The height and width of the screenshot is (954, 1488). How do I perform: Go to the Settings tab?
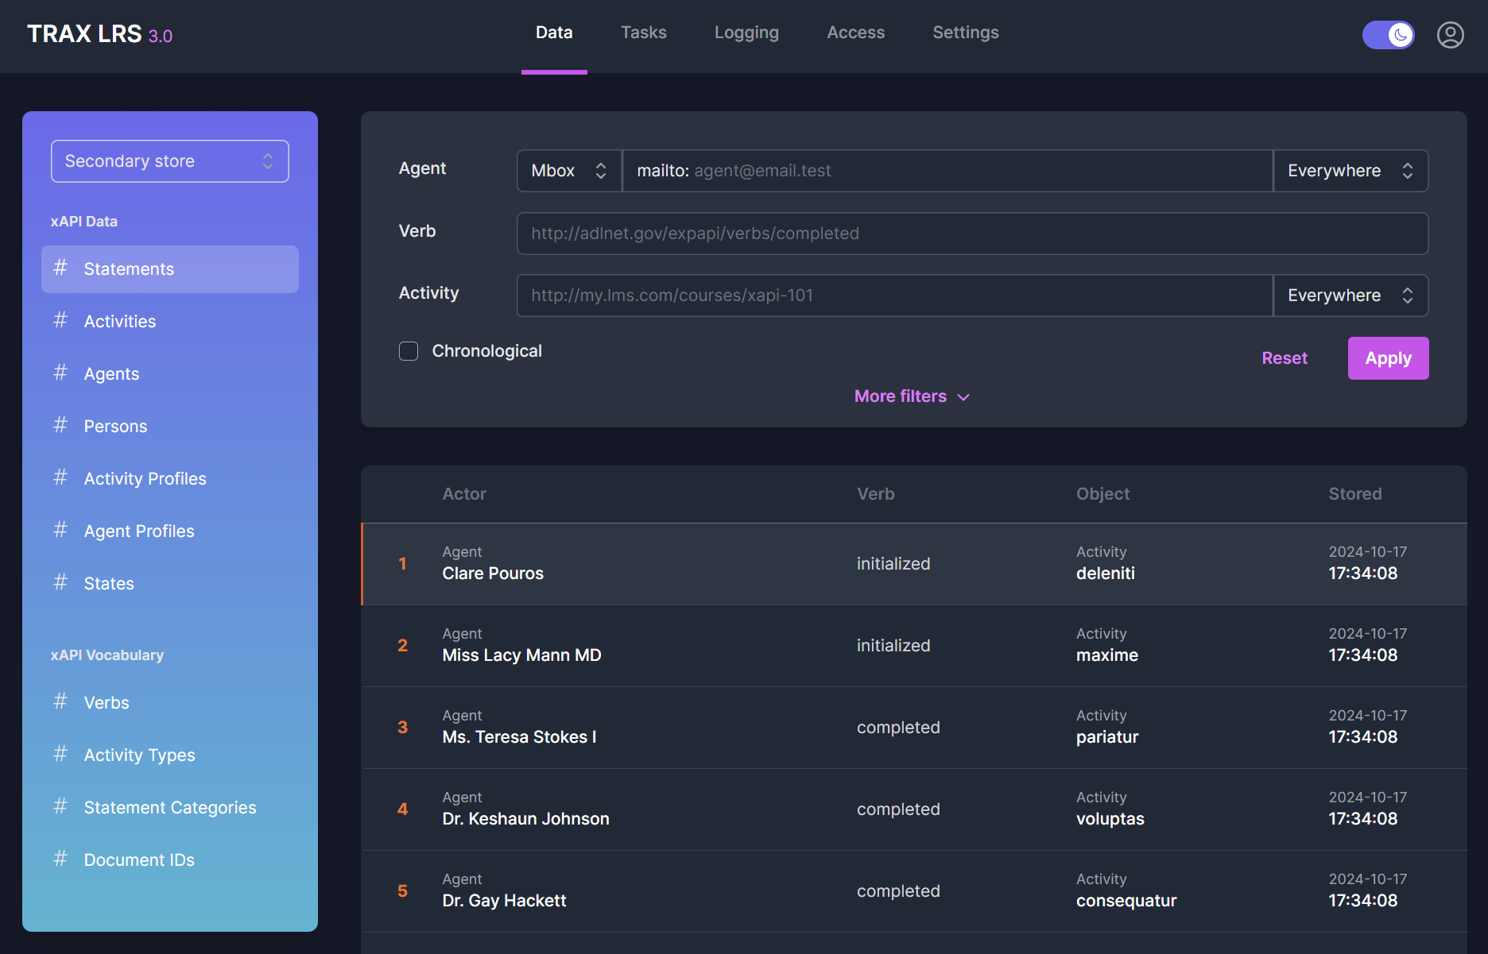coord(965,33)
